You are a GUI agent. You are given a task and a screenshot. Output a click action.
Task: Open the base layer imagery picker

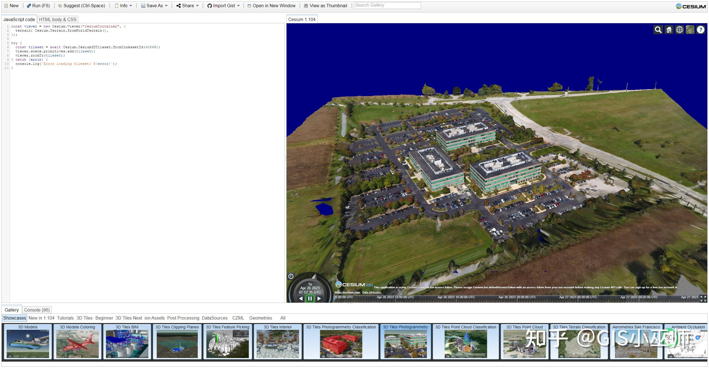tap(690, 30)
